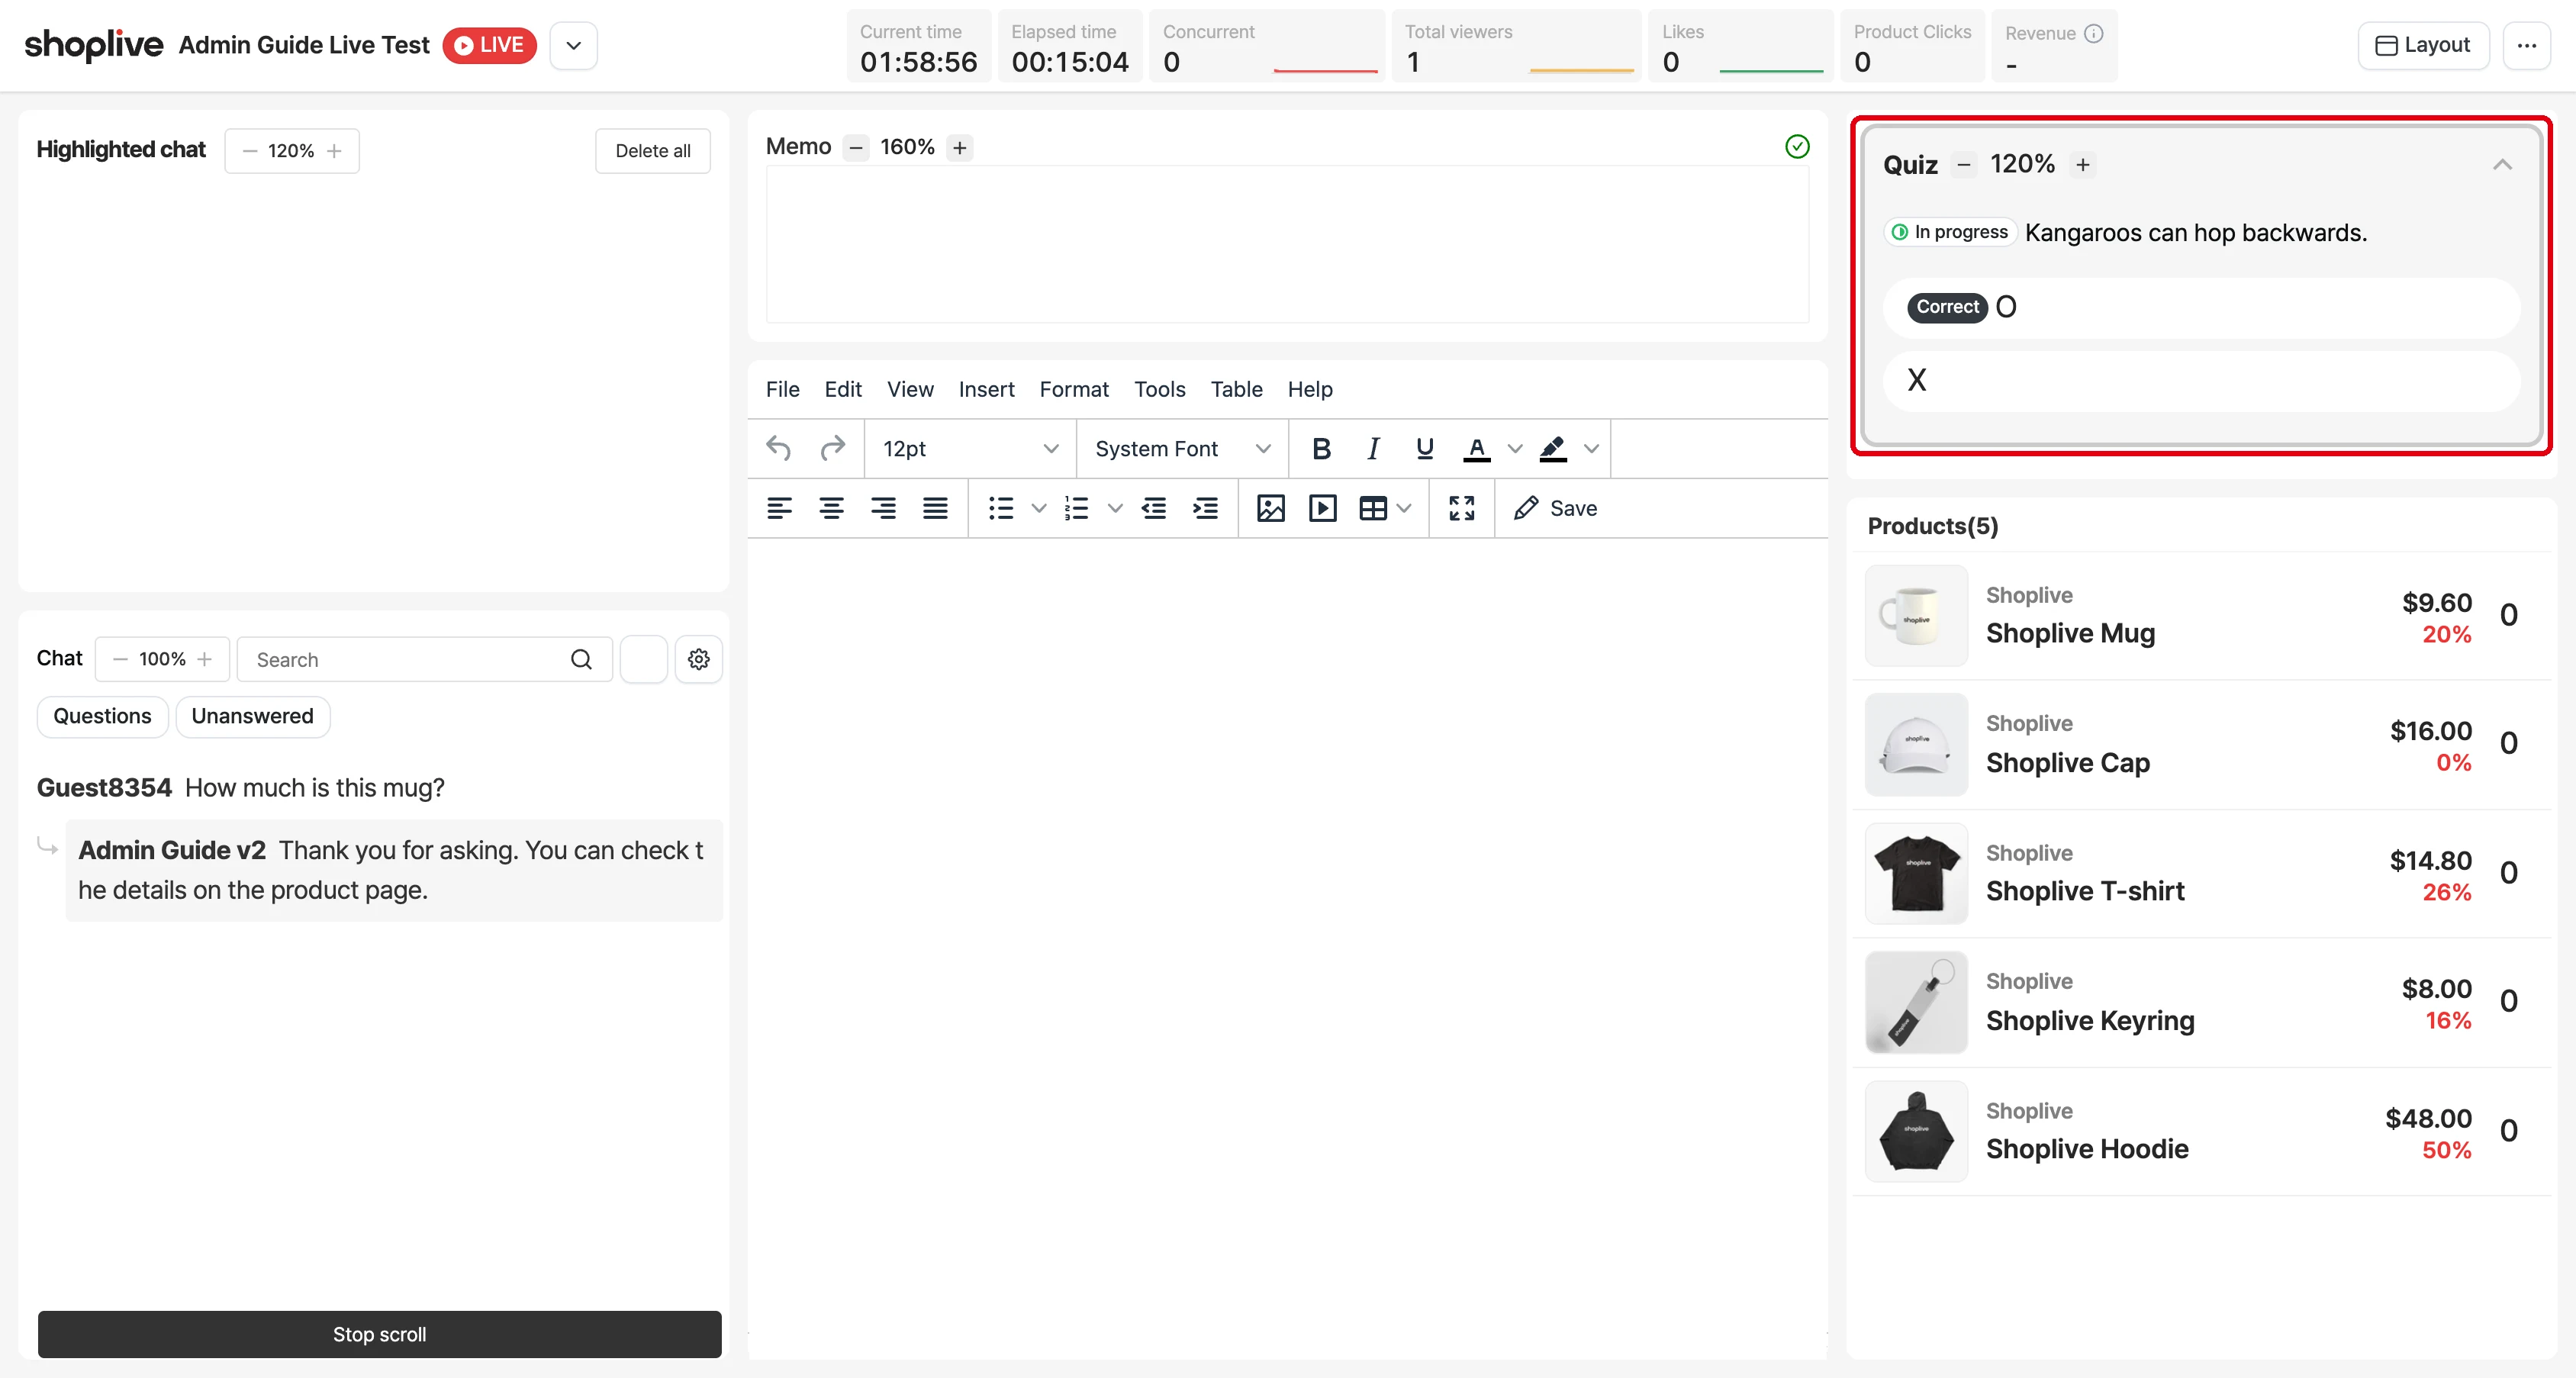Click the insert image icon
Image resolution: width=2576 pixels, height=1378 pixels.
coord(1270,508)
